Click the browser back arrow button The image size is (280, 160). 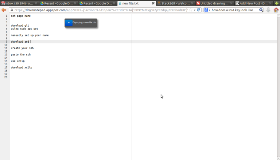4,10
